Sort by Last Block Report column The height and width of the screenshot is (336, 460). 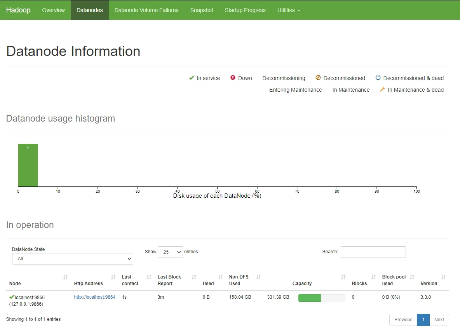point(194,277)
